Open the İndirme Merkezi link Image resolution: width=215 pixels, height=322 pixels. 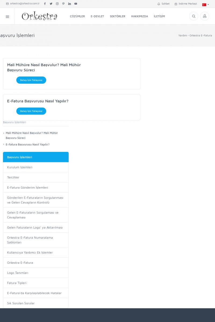[x=186, y=4]
